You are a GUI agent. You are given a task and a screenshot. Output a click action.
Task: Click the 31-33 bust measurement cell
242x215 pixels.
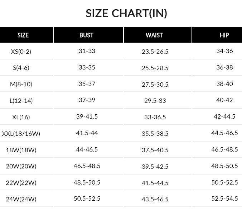(87, 51)
